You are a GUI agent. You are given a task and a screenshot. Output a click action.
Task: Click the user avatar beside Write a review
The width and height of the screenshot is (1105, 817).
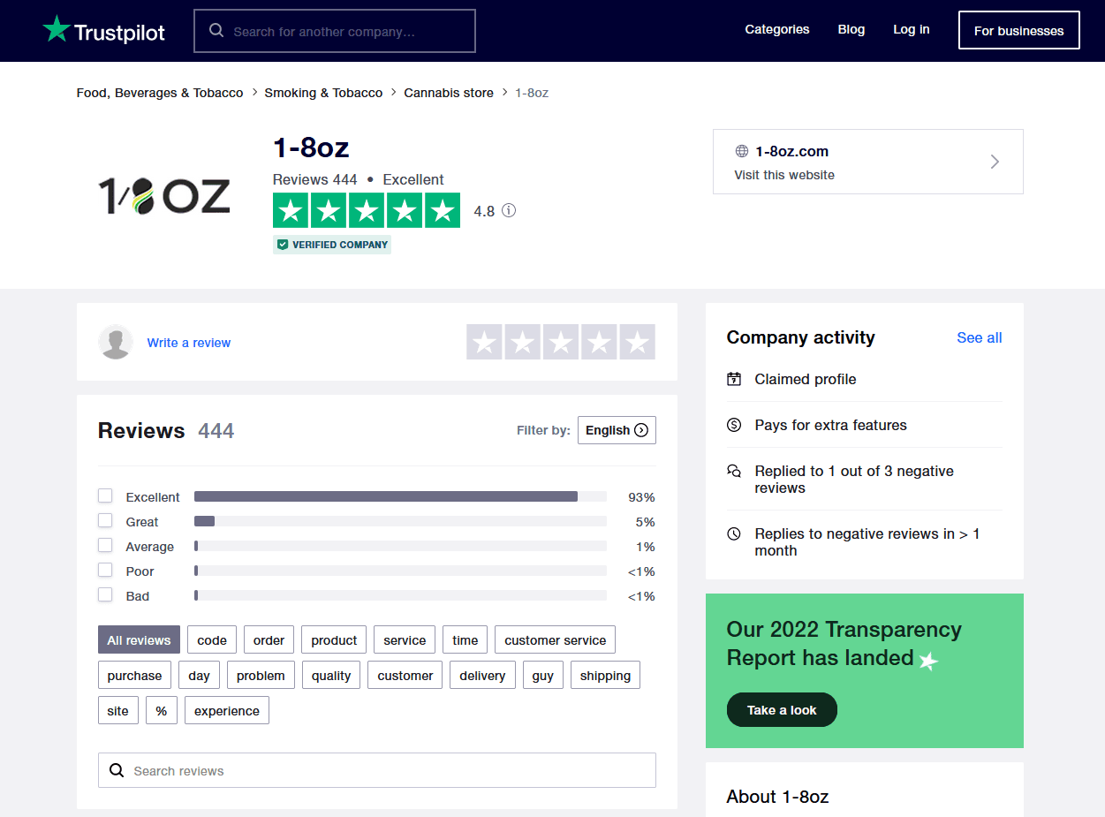pos(116,343)
